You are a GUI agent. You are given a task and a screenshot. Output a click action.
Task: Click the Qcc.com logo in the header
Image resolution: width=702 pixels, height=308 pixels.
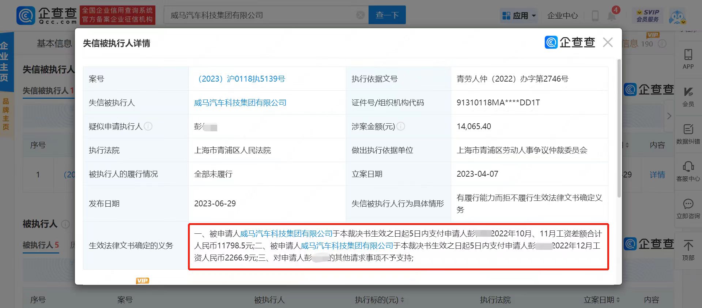pyautogui.click(x=46, y=15)
